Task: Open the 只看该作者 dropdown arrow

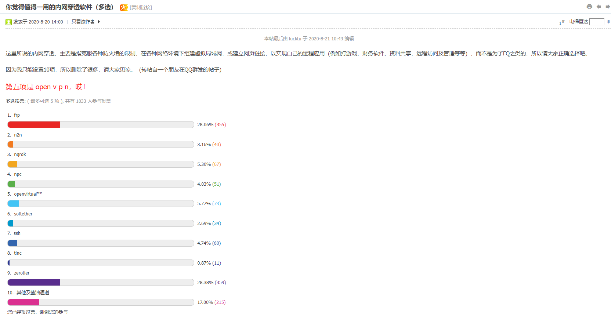Action: (99, 22)
